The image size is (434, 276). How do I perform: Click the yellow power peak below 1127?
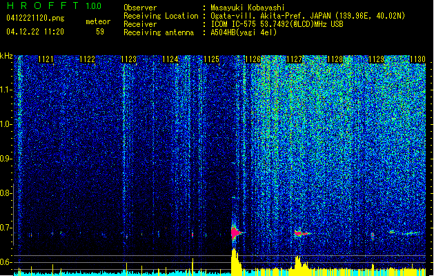[299, 265]
